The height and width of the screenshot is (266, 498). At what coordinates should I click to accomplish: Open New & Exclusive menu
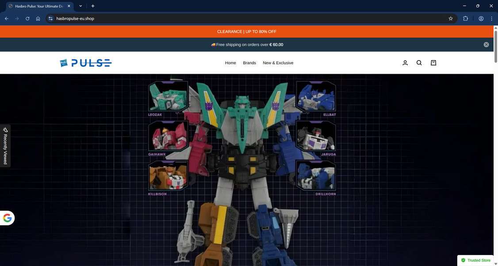point(278,63)
